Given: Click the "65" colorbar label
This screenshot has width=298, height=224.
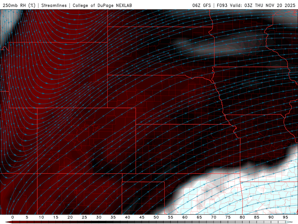Looking at the screenshot, I should pos(199,217).
